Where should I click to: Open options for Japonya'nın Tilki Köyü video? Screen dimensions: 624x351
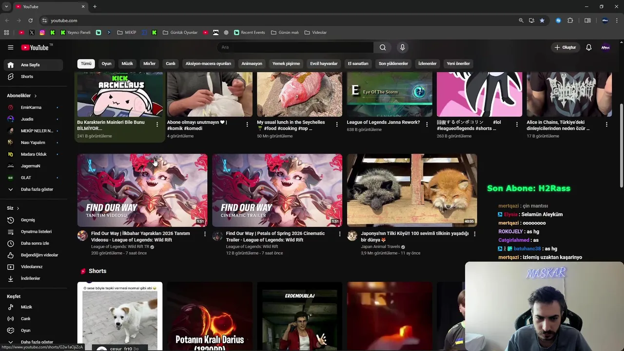tap(474, 234)
